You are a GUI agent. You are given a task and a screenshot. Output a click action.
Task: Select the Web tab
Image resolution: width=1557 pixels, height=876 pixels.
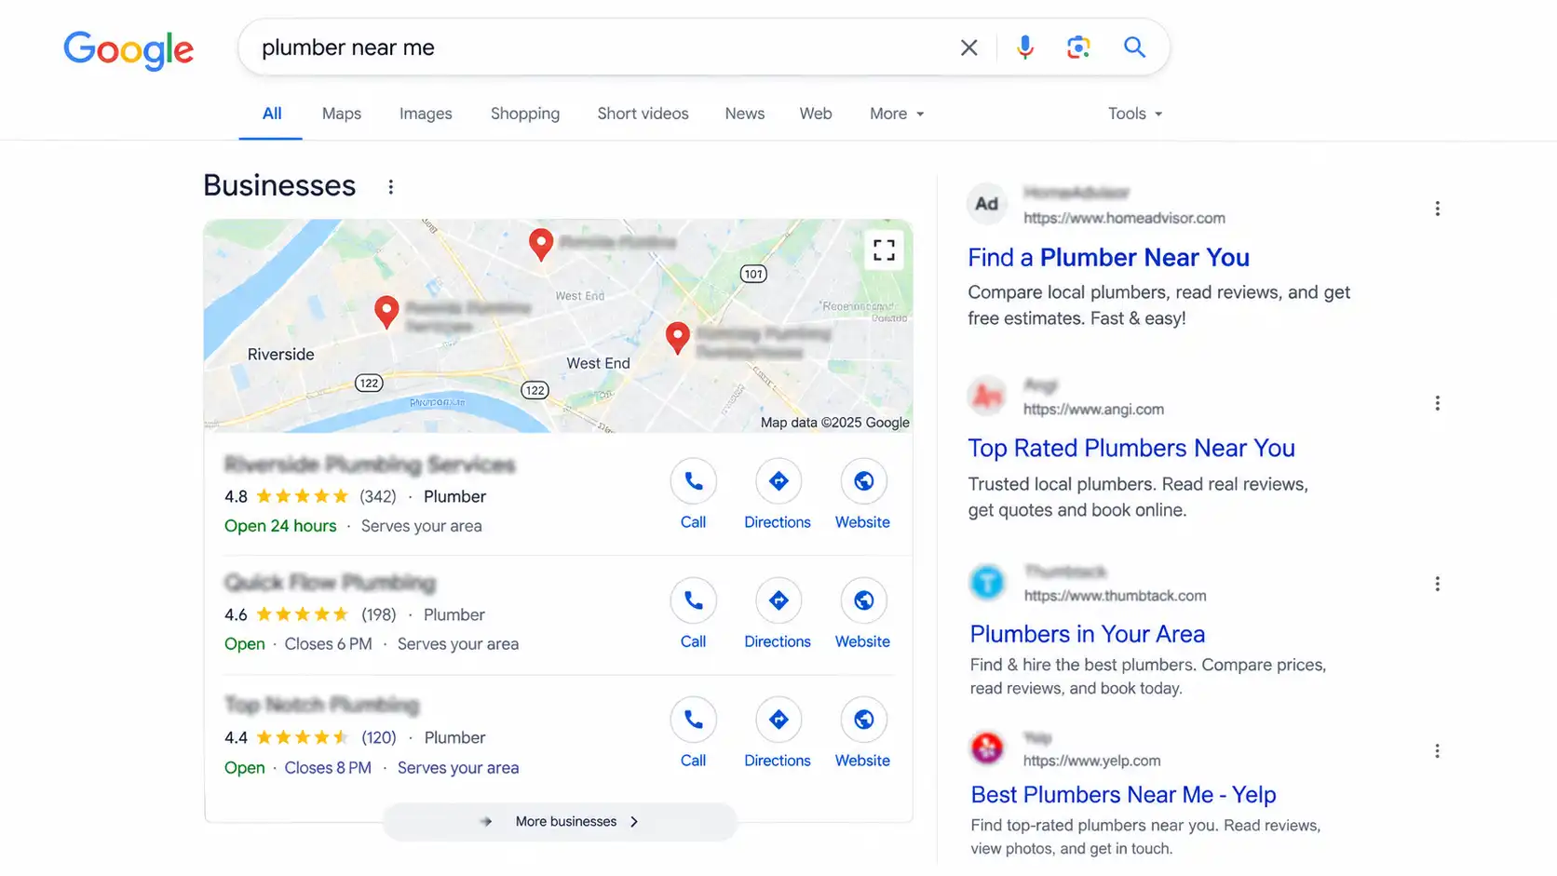click(x=816, y=114)
